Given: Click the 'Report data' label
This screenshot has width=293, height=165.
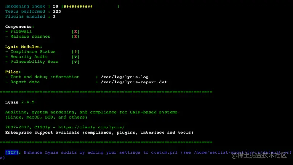Looking at the screenshot, I should pos(25,82).
